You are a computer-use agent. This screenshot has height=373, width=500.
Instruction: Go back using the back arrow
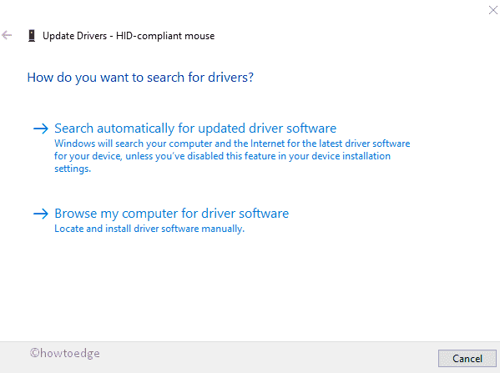click(x=7, y=35)
